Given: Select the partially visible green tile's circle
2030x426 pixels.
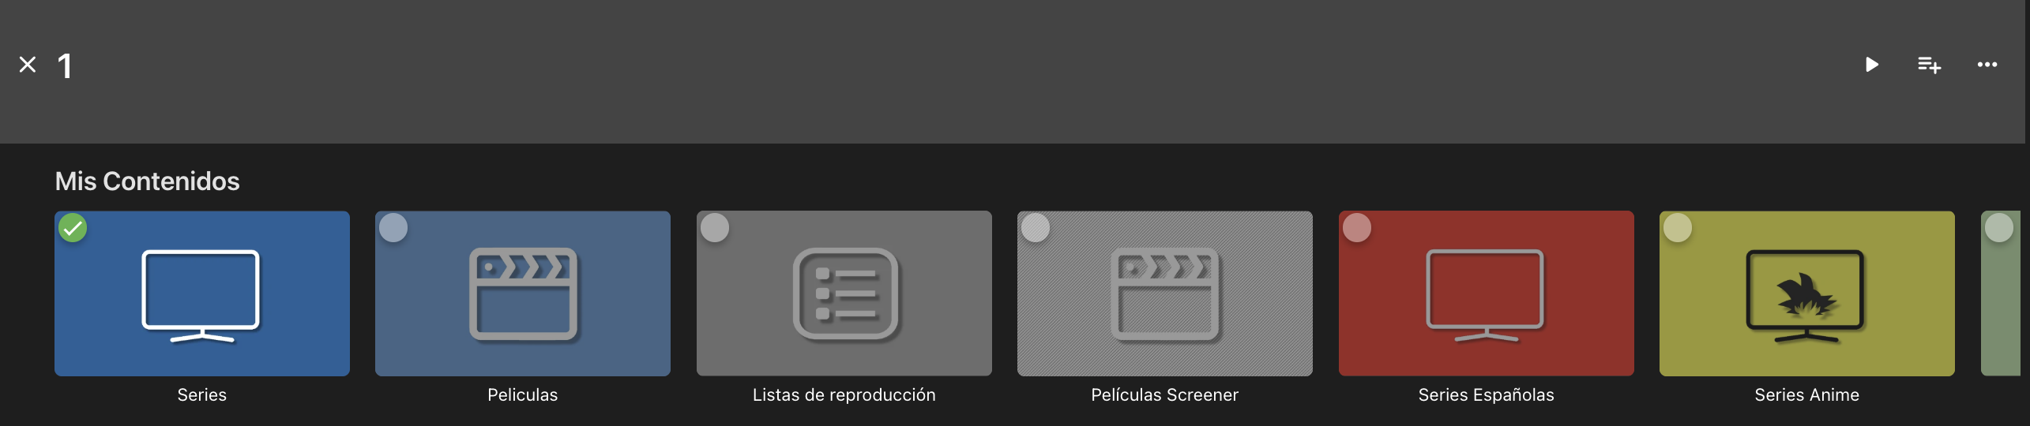Looking at the screenshot, I should (1999, 229).
